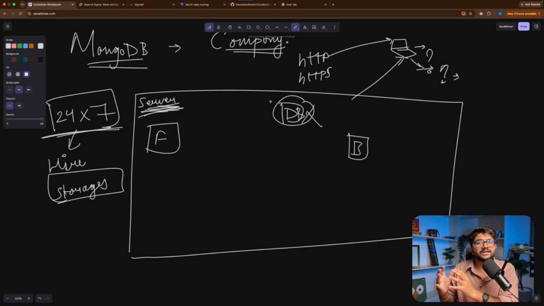This screenshot has height=306, width=544.
Task: Click the Ask Gemini button
Action: pos(530,4)
